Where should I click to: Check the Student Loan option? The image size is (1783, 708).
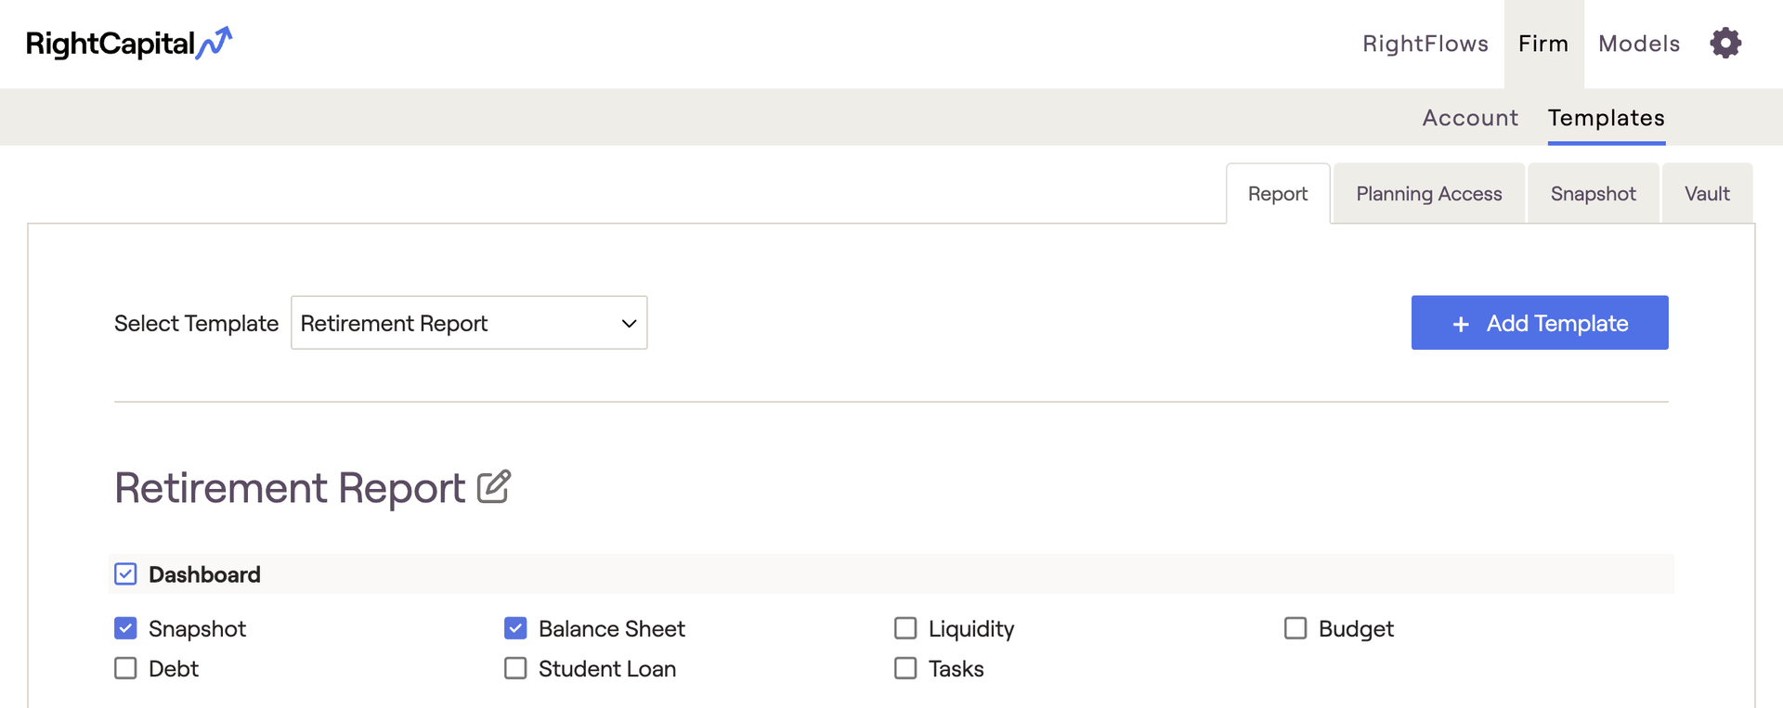click(515, 668)
